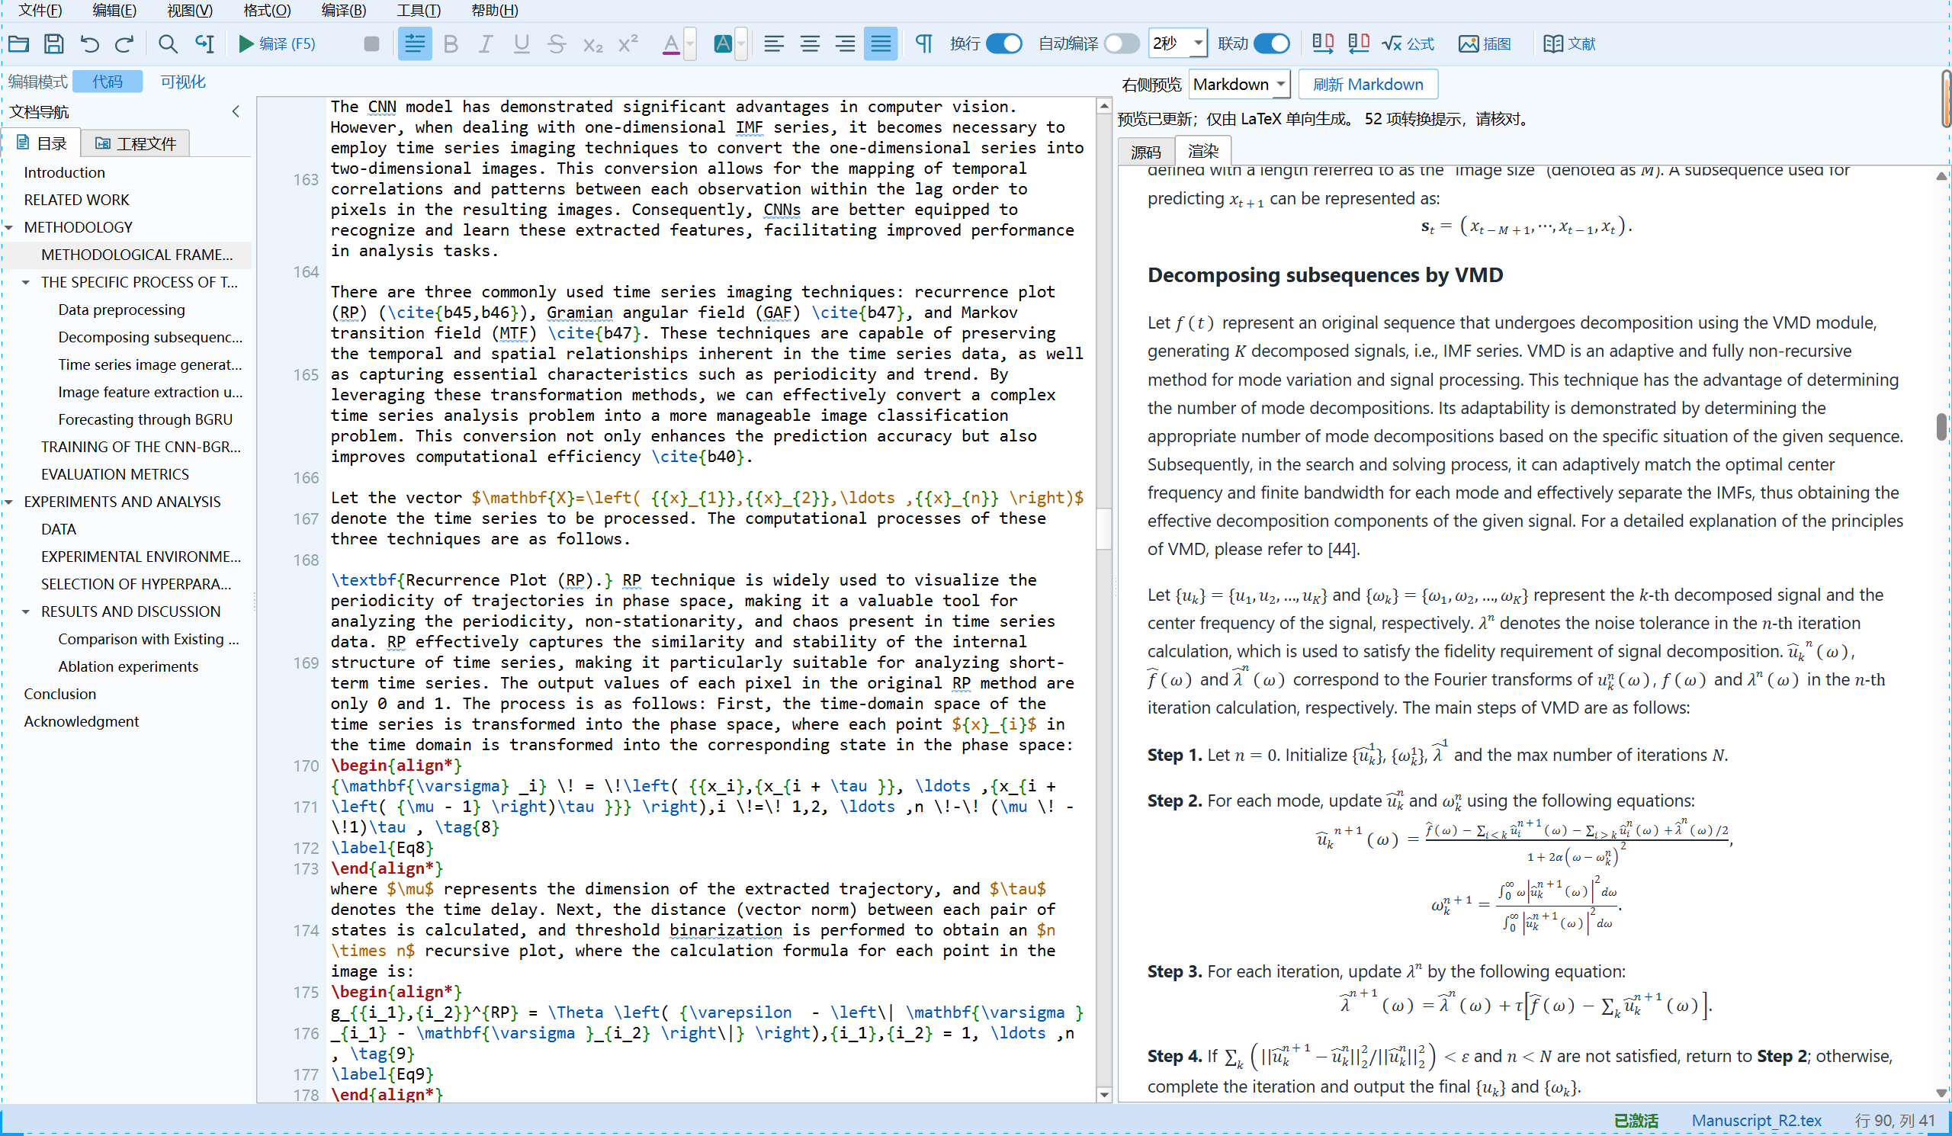Screen dimensions: 1952x1136
Task: Open the Markdown preview type dropdown
Action: (1239, 84)
